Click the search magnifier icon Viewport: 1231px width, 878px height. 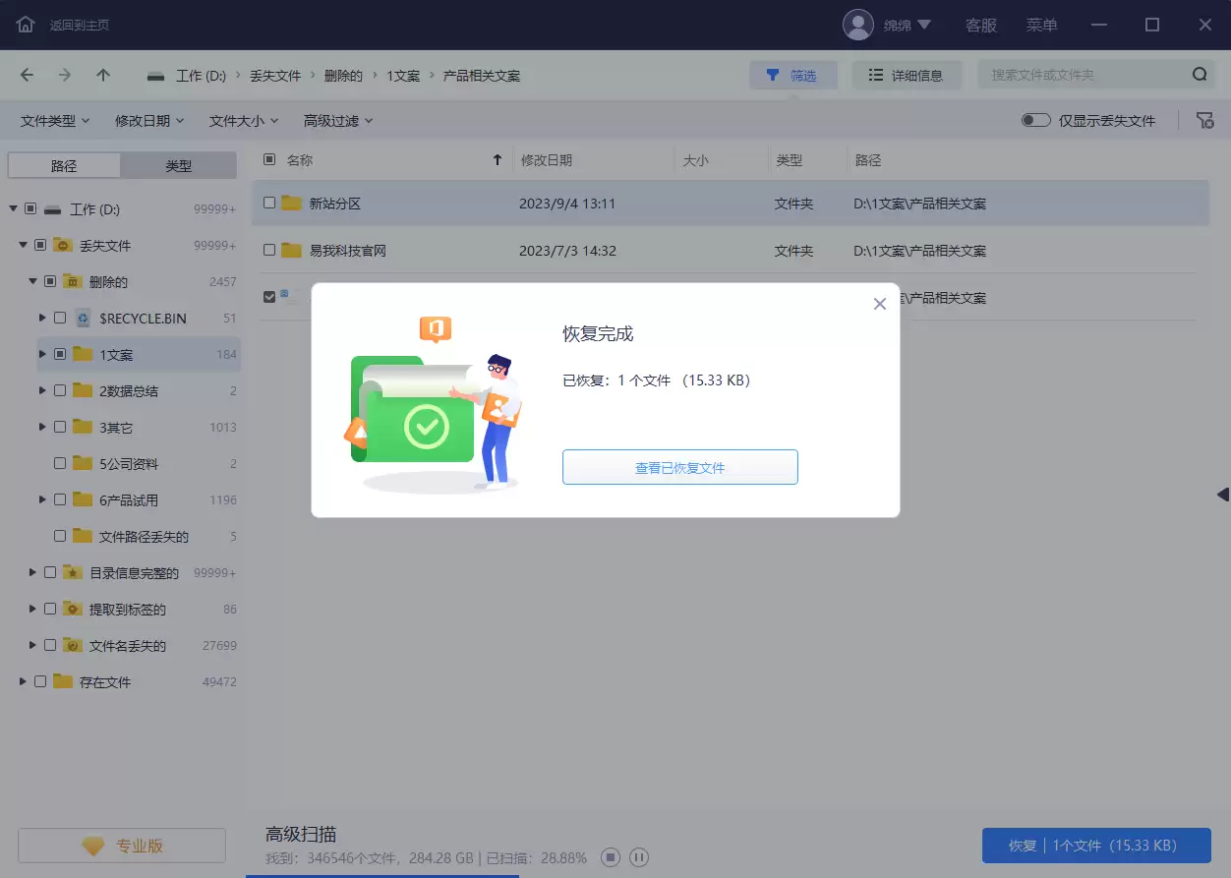coord(1200,74)
